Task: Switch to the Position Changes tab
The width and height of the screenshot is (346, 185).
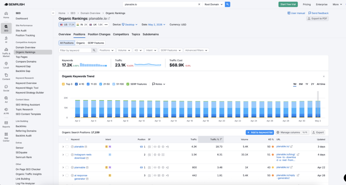Action: click(x=99, y=34)
